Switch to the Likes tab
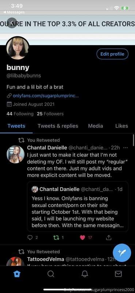The height and width of the screenshot is (293, 135). coord(121,126)
